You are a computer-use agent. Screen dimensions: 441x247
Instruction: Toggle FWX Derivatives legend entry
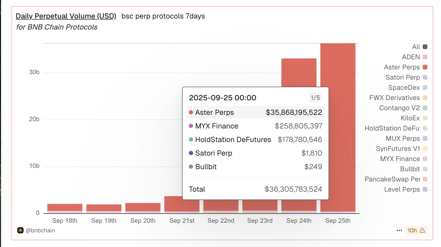click(398, 98)
